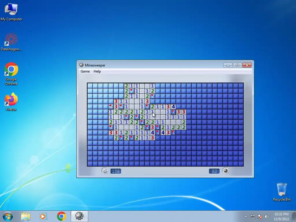Click the Minesweeper title bar mine icon
The image size is (296, 222).
point(81,65)
